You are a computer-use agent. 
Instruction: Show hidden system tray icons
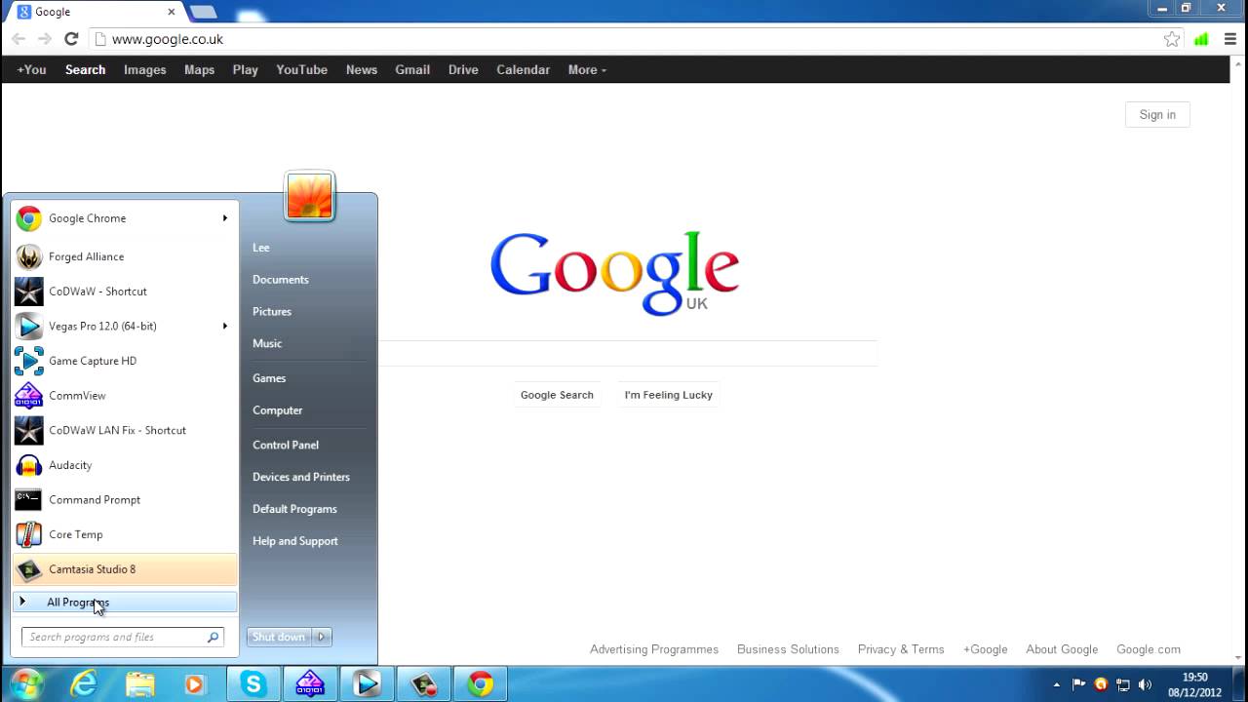(x=1057, y=684)
